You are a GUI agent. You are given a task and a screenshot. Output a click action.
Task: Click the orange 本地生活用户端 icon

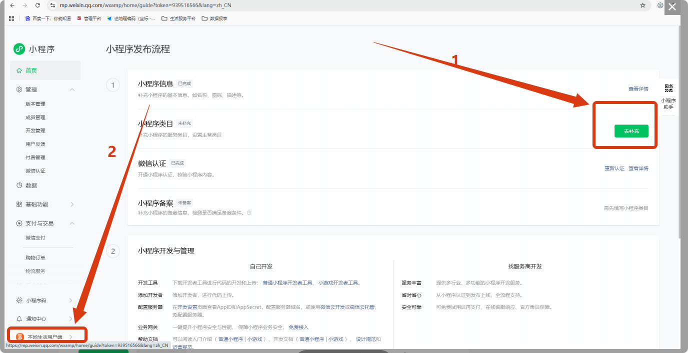point(19,336)
